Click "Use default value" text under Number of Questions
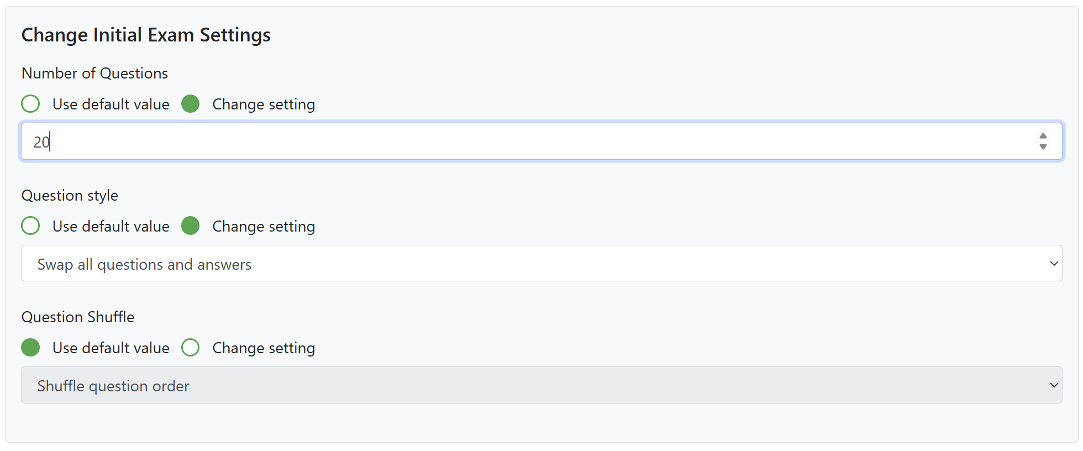Image resolution: width=1083 pixels, height=451 pixels. click(111, 104)
